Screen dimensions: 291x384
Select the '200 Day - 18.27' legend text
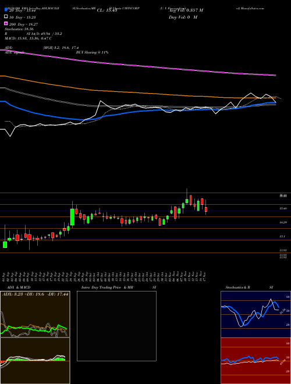click(x=24, y=24)
